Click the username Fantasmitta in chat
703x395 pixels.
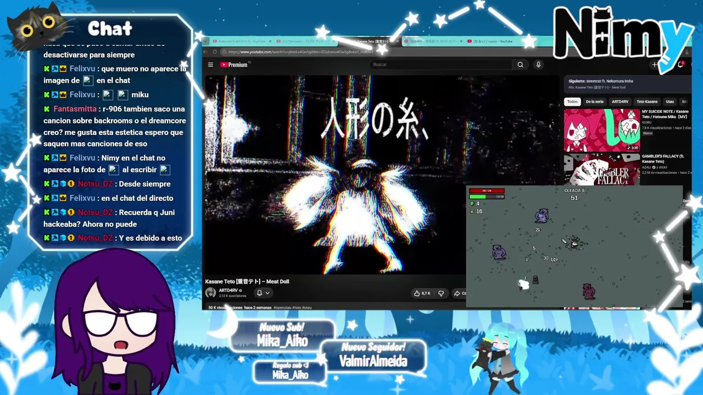tap(75, 109)
